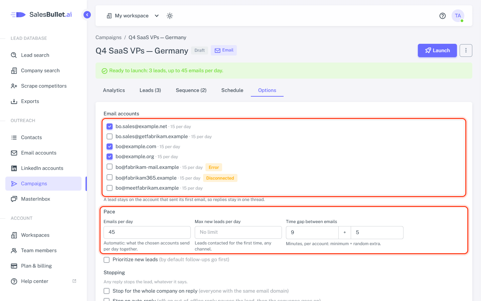Switch to the Analytics tab
Image resolution: width=481 pixels, height=301 pixels.
pos(114,90)
